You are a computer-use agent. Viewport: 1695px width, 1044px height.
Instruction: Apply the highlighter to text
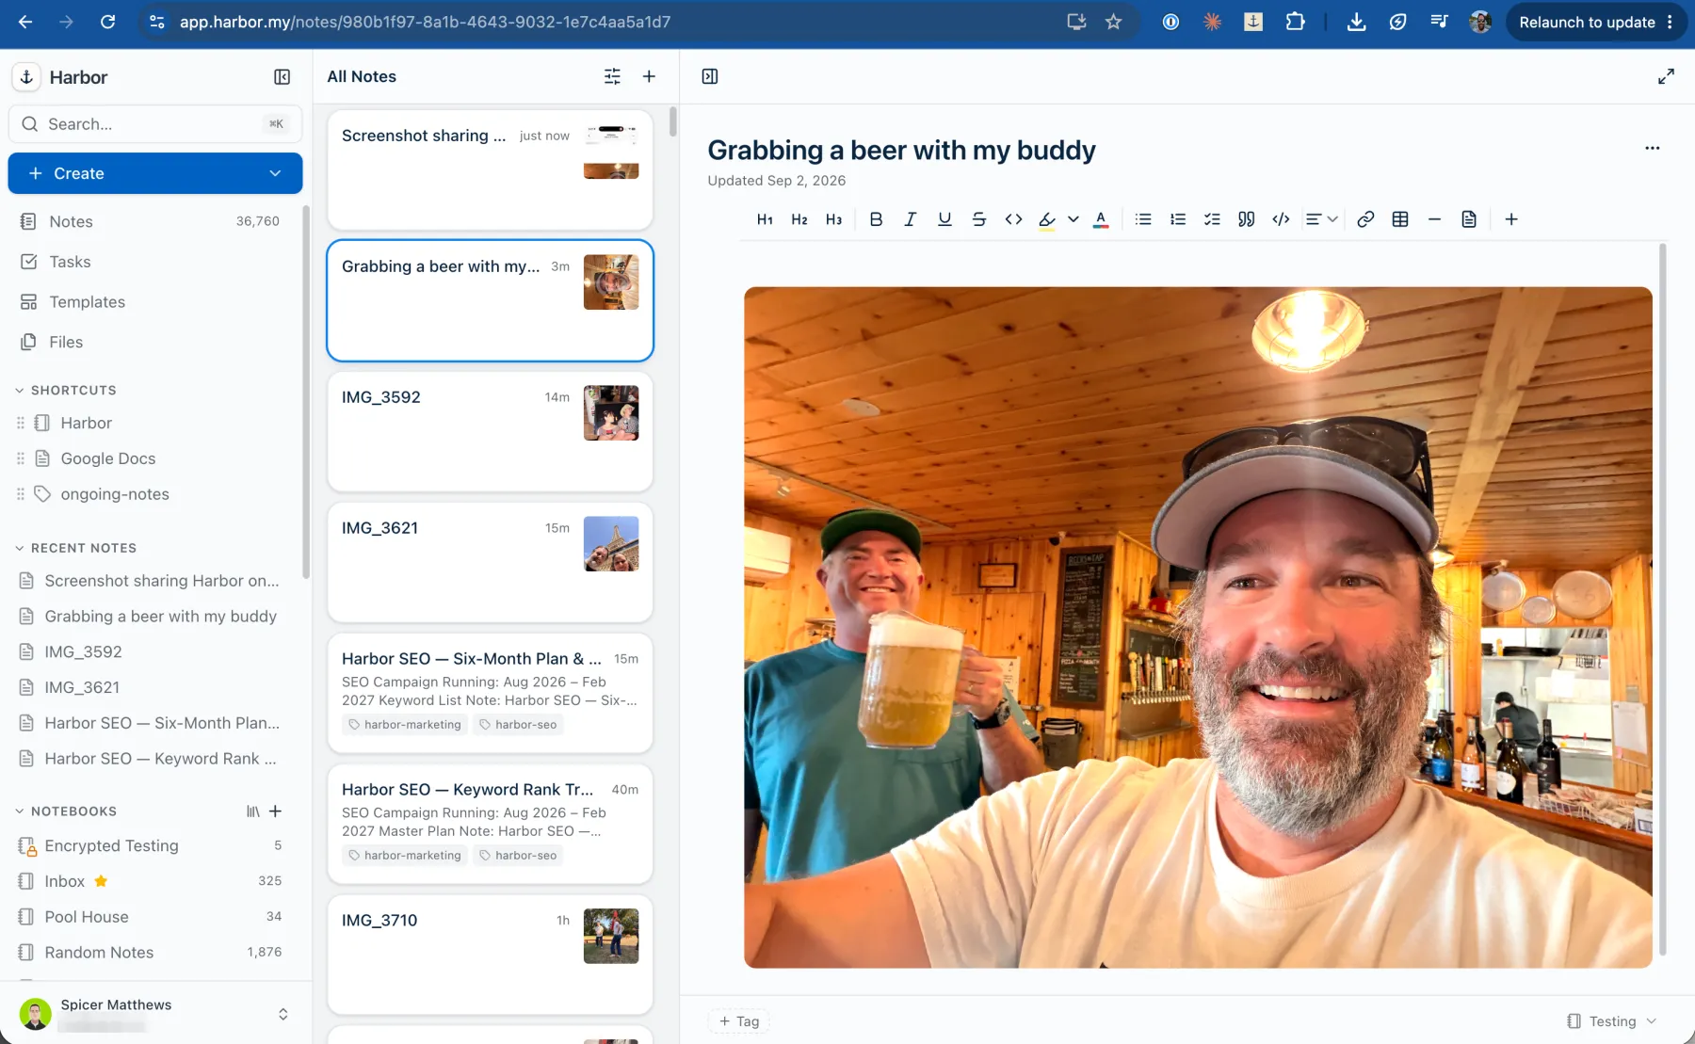(1047, 219)
